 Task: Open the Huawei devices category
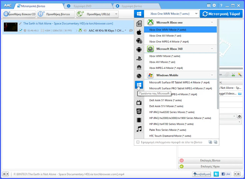coord(139,67)
